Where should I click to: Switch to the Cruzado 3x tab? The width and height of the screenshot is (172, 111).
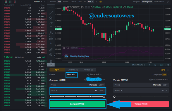[x=73, y=70]
